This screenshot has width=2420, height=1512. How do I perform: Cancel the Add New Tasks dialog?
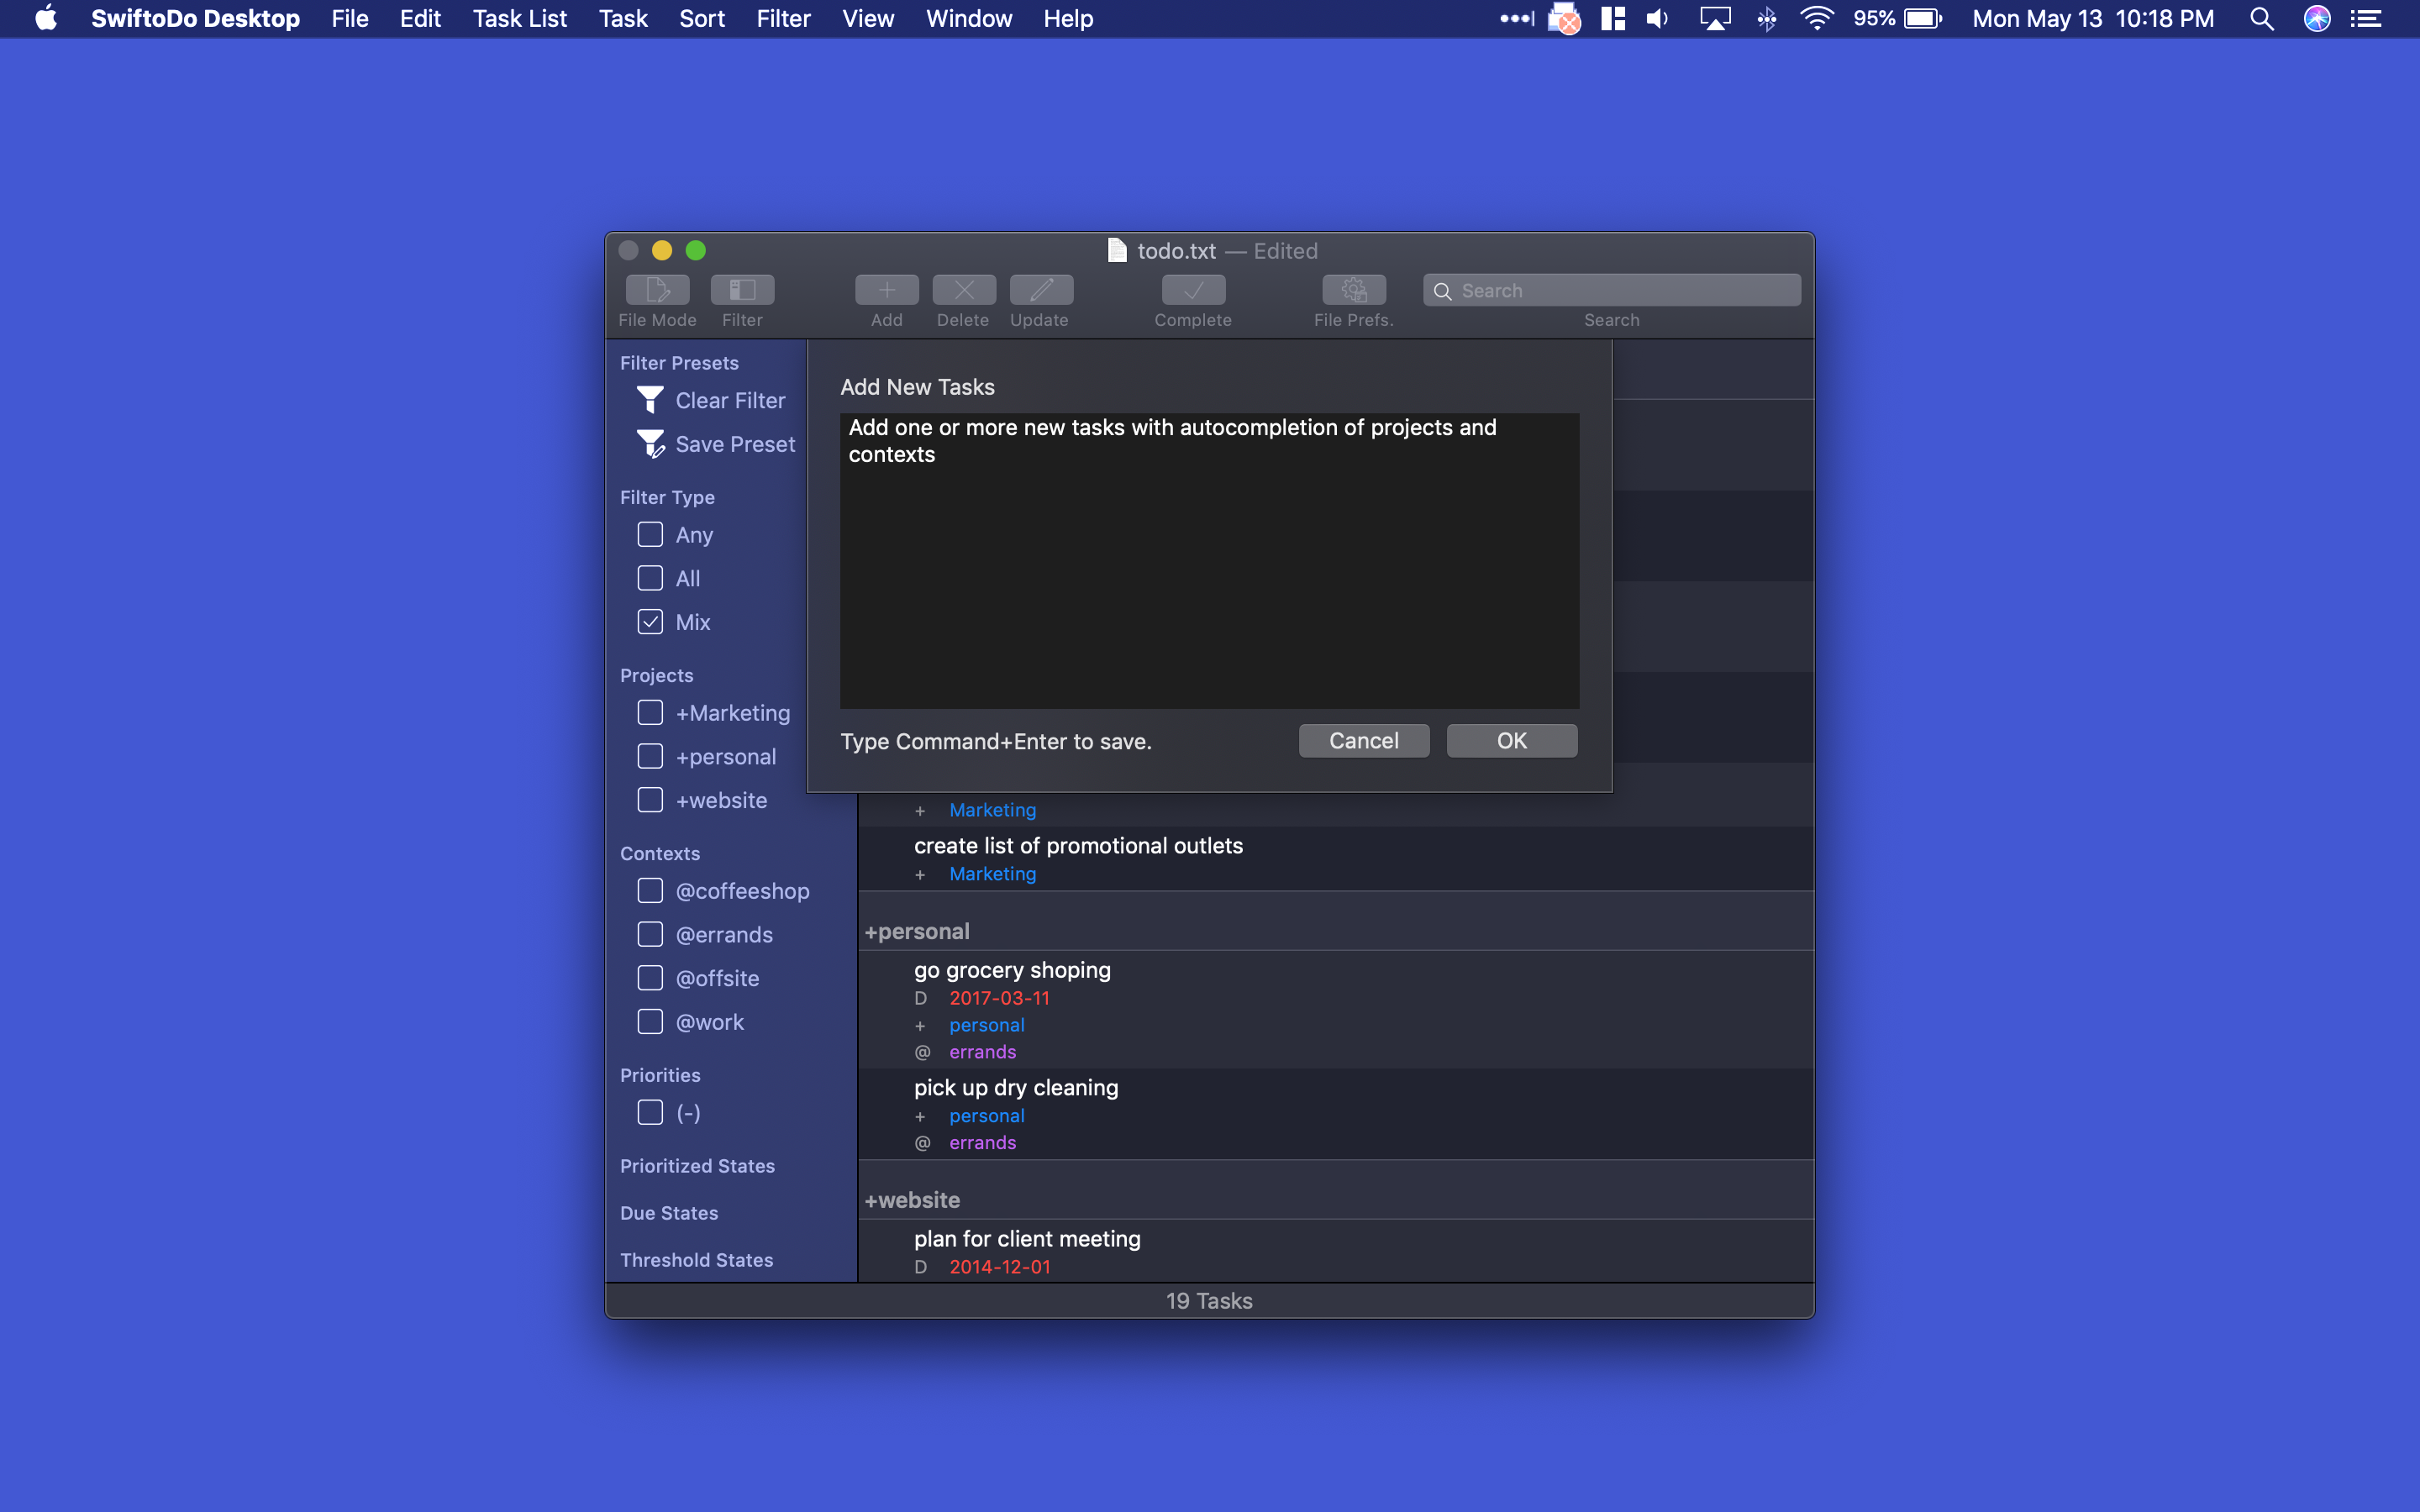(x=1363, y=740)
